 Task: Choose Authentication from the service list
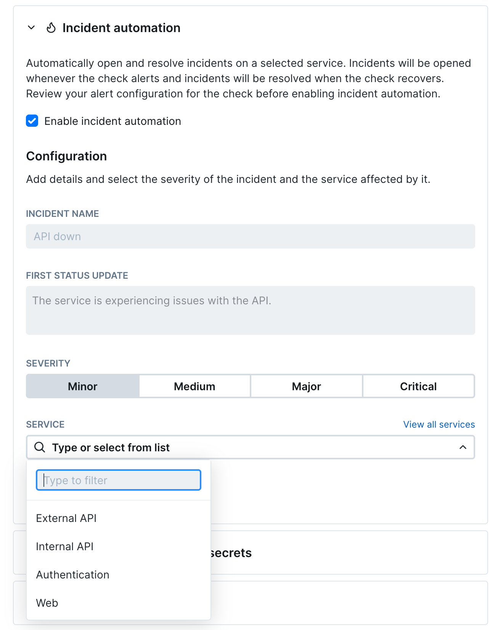pyautogui.click(x=73, y=575)
